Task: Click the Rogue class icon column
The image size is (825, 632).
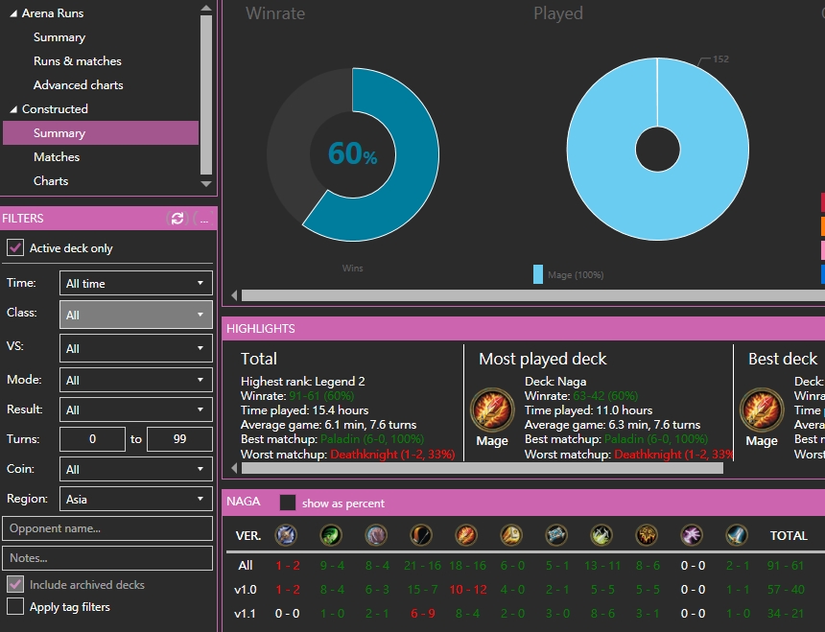Action: [601, 535]
